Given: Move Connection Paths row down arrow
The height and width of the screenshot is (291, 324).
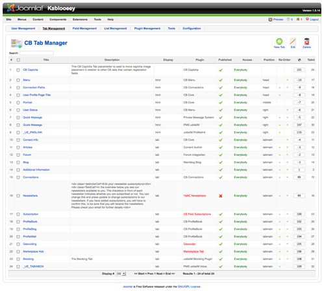Looking at the screenshot, I should [288, 88].
